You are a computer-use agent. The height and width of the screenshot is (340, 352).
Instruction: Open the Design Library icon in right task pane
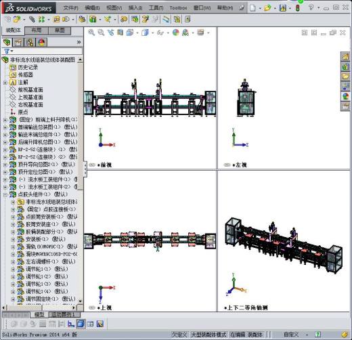[x=345, y=66]
